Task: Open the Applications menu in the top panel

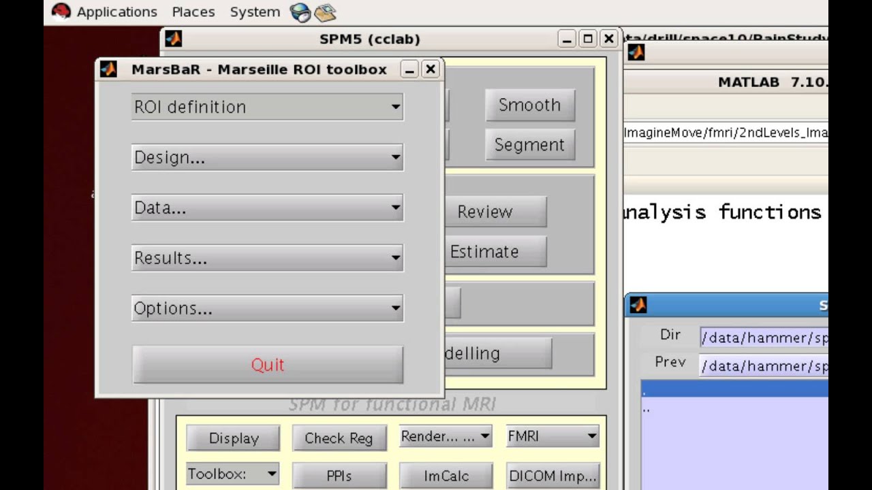Action: (x=117, y=12)
